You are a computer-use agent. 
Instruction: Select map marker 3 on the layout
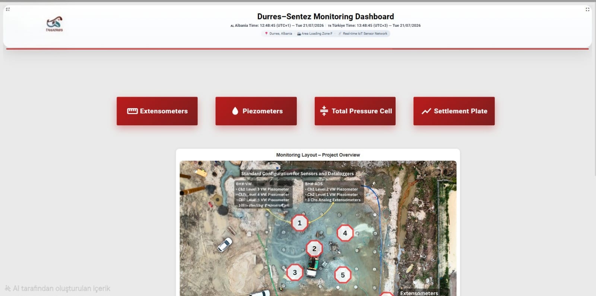295,273
